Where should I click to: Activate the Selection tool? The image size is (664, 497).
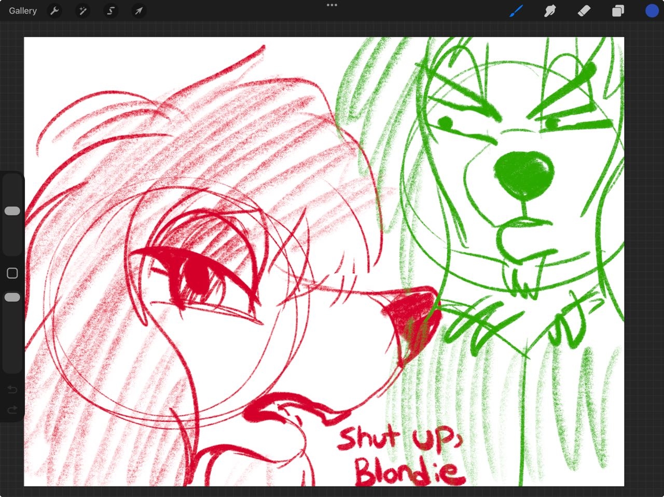tap(110, 11)
